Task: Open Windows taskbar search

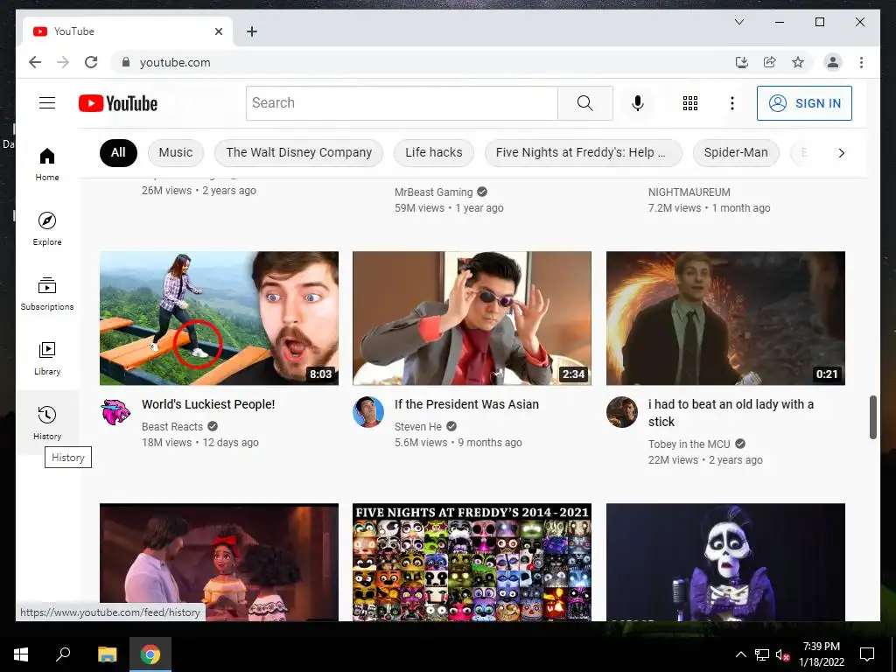Action: pos(63,654)
